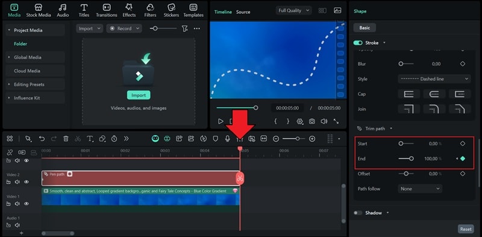Expand the Editing Presets section
482x237 pixels.
[9, 84]
